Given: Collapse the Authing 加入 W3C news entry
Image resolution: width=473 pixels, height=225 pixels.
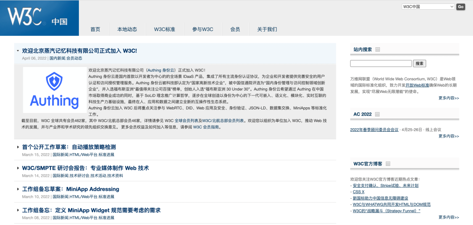Looking at the screenshot, I should coord(18,51).
